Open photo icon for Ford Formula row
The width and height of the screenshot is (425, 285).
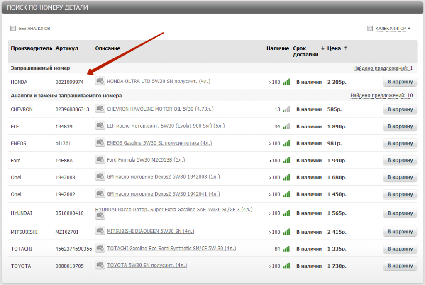click(x=100, y=159)
